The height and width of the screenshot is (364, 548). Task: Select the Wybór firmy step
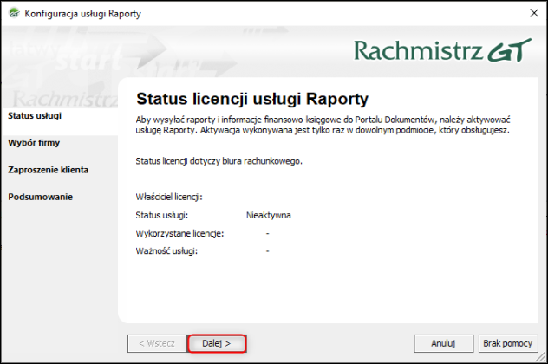coord(34,142)
